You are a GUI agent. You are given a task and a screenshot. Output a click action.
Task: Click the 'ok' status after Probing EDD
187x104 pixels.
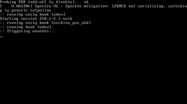(86, 2)
